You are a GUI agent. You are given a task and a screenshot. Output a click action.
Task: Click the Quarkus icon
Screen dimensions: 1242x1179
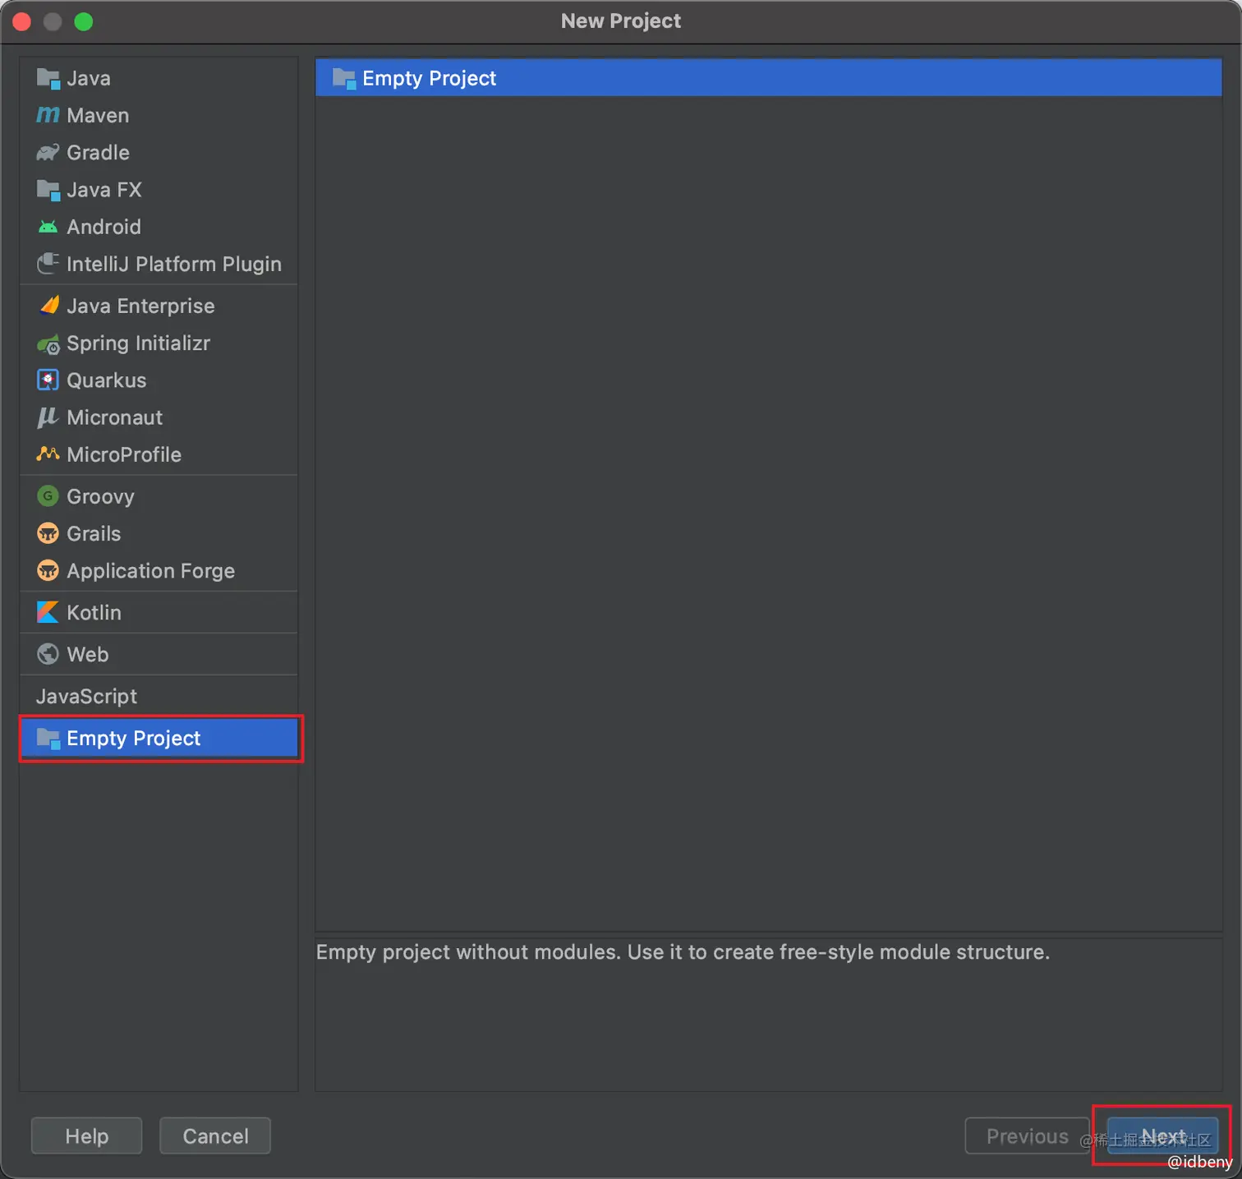click(48, 380)
